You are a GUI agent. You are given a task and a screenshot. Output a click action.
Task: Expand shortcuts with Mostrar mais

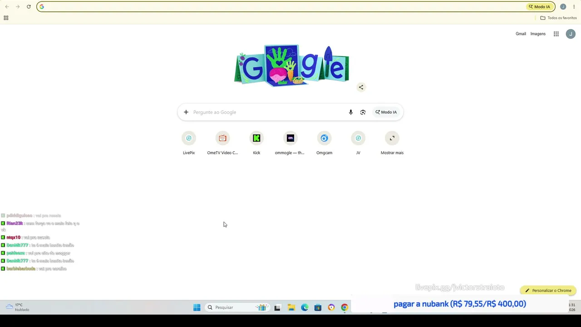[392, 143]
